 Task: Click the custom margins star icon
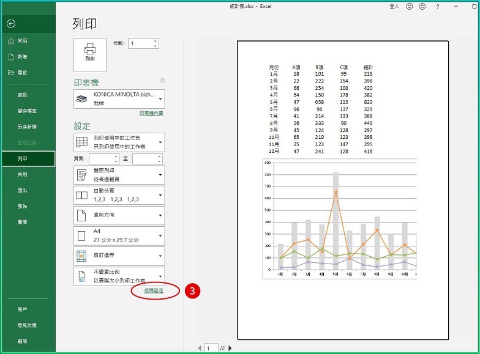coord(82,256)
